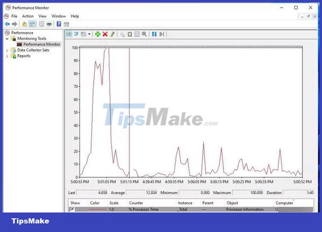The width and height of the screenshot is (322, 232).
Task: Sort by the Object column header
Action: click(x=232, y=203)
